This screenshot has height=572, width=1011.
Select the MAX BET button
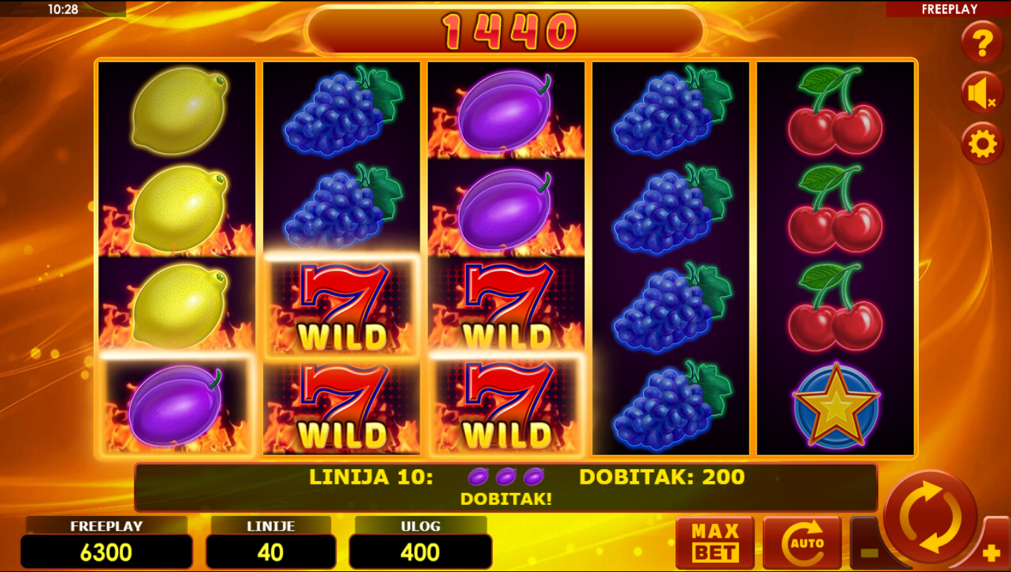pos(715,543)
